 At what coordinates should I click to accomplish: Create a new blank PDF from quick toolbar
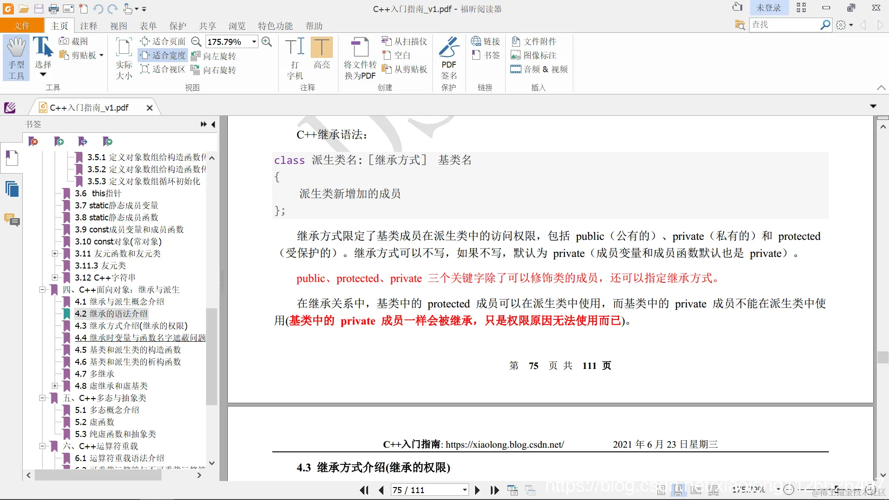tap(83, 9)
